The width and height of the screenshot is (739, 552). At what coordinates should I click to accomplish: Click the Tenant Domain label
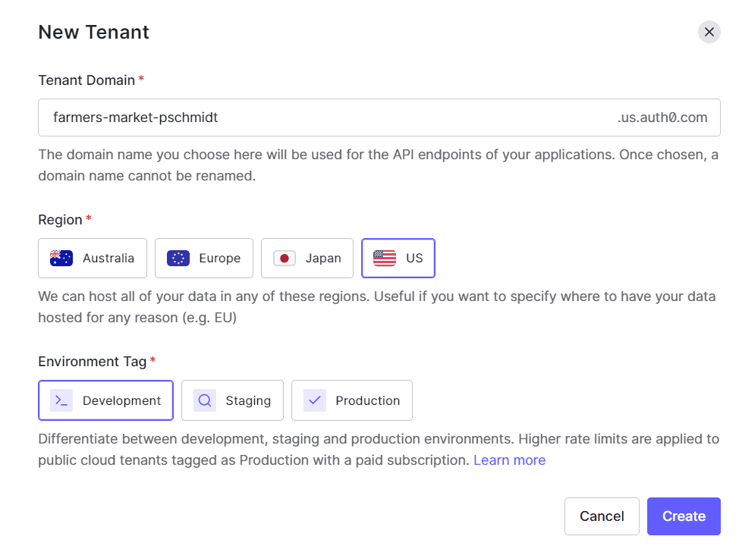pyautogui.click(x=86, y=80)
